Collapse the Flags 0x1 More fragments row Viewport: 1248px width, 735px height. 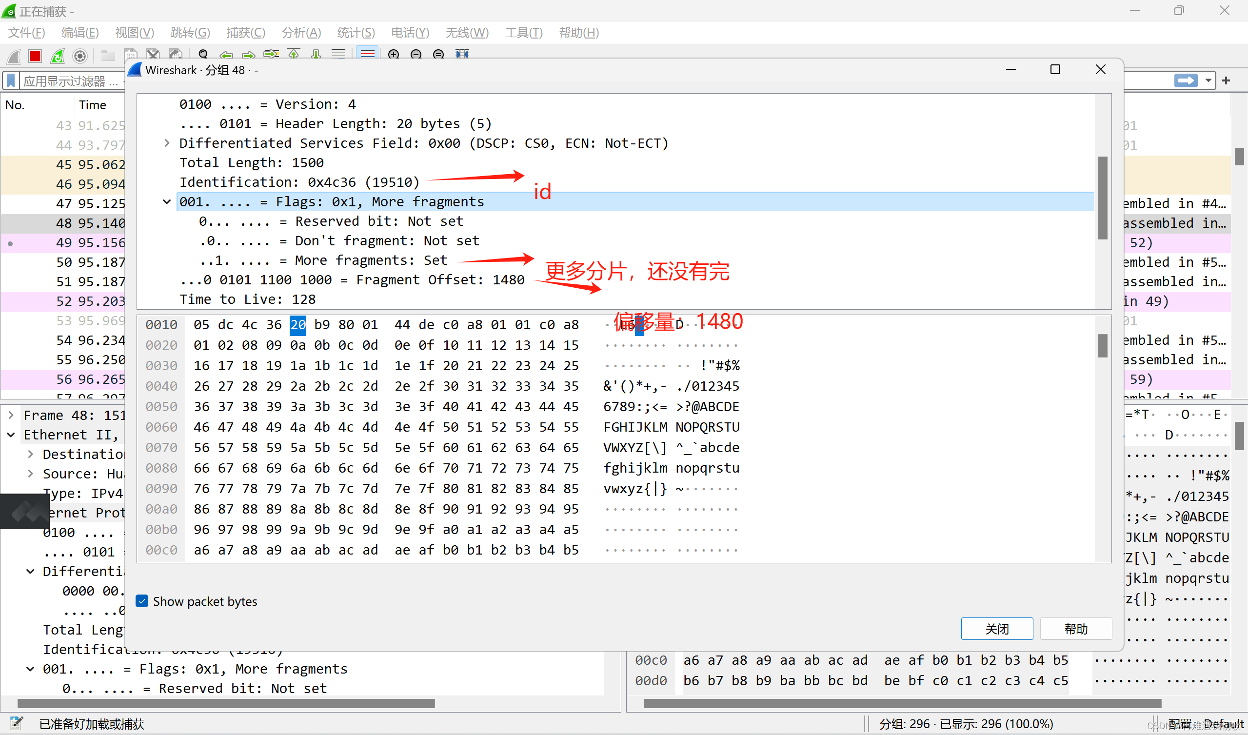[167, 202]
